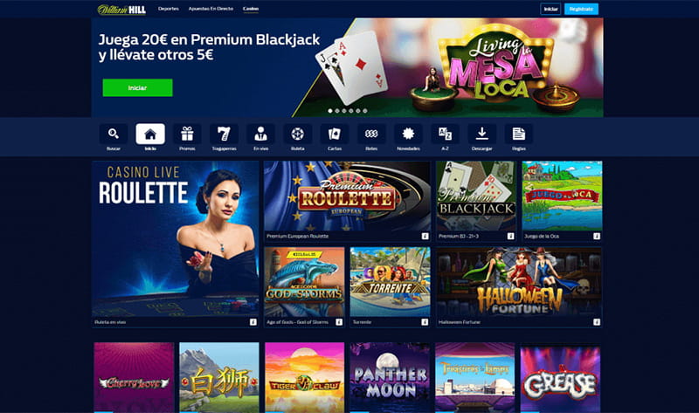Click the blue Registrate button

tap(581, 9)
